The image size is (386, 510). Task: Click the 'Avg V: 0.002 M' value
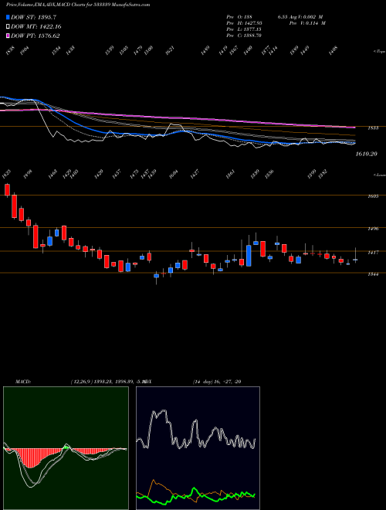click(x=304, y=17)
